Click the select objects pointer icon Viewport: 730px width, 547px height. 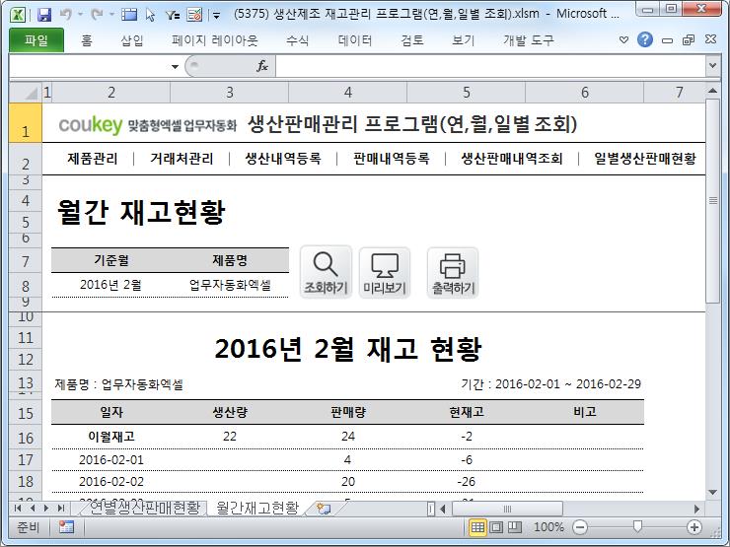150,15
